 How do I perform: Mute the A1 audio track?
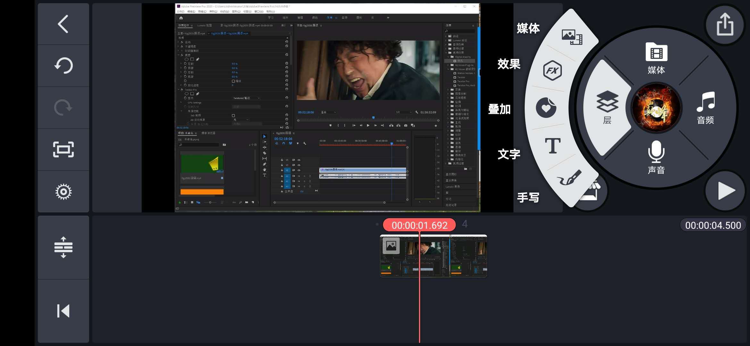click(299, 176)
